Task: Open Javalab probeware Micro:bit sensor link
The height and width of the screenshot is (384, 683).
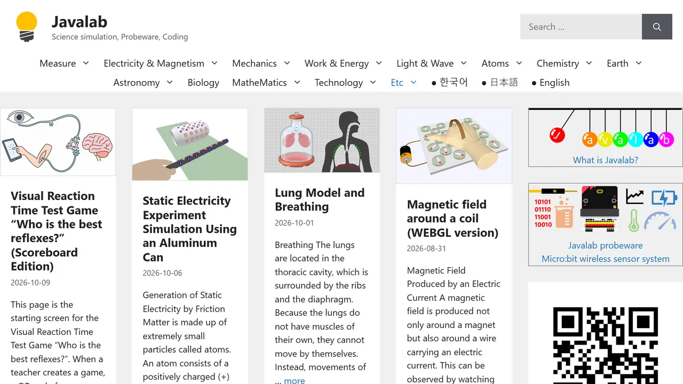Action: 606,252
